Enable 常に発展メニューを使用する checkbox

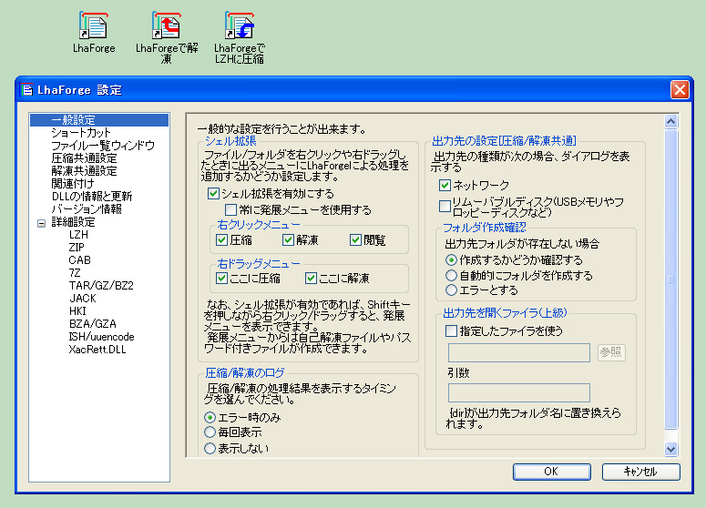click(x=231, y=209)
